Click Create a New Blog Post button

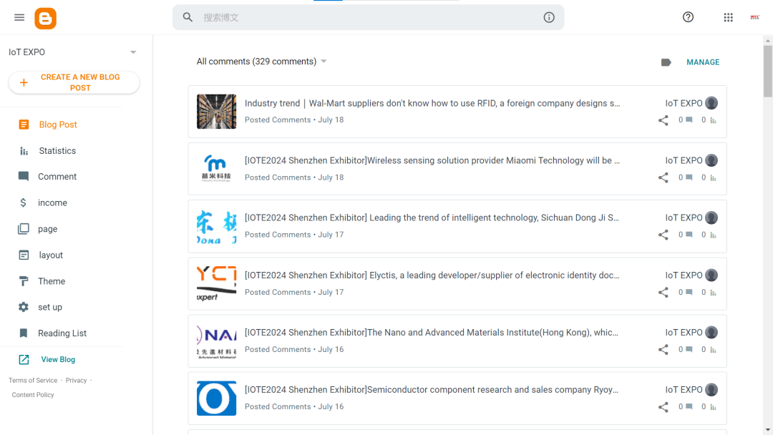(x=74, y=82)
